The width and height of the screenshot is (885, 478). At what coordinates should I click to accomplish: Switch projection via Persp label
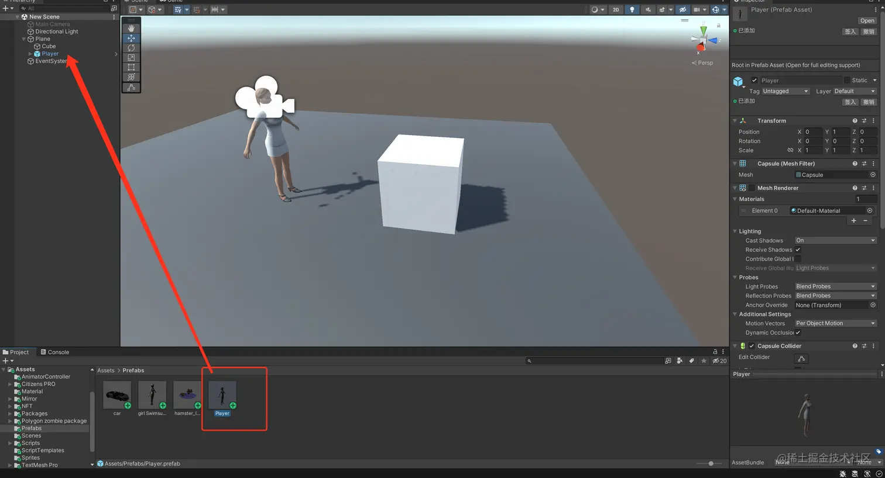702,63
